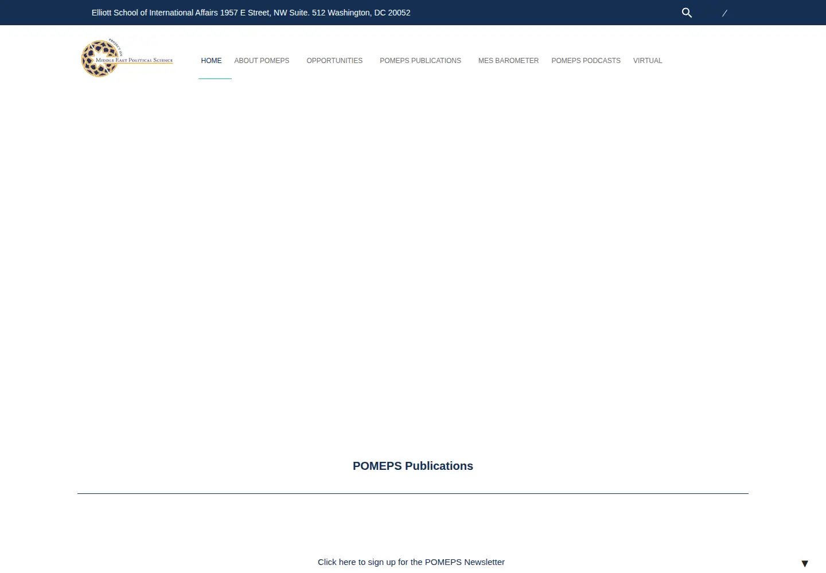Viewport: 826px width, 573px height.
Task: Select OPPORTUNITIES in the navigation bar
Action: click(x=334, y=61)
